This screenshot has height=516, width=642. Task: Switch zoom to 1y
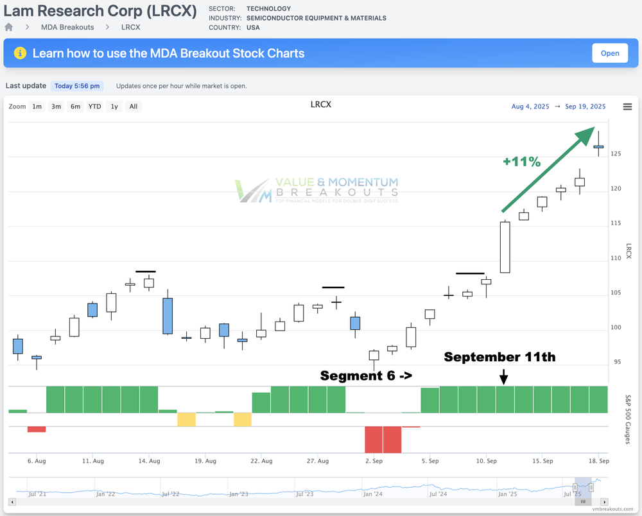click(114, 107)
